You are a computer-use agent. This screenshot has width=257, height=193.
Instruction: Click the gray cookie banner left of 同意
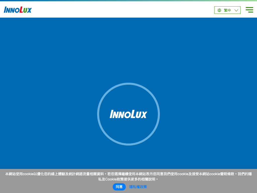[63, 187]
